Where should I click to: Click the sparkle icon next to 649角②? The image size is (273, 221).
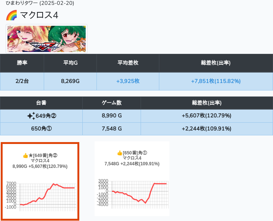pyautogui.click(x=31, y=116)
